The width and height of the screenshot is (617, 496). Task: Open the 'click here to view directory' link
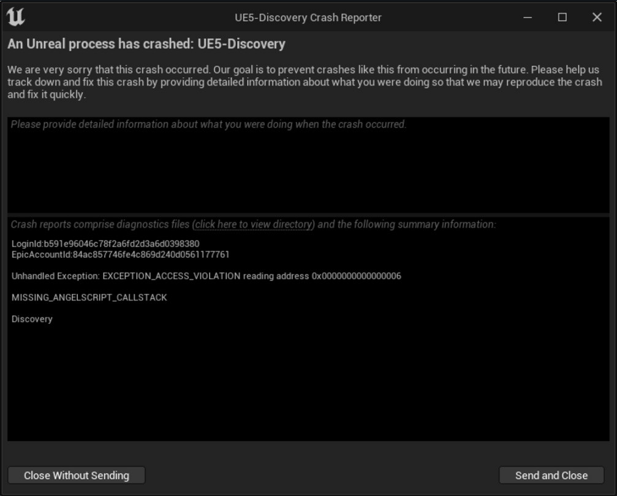click(x=254, y=224)
